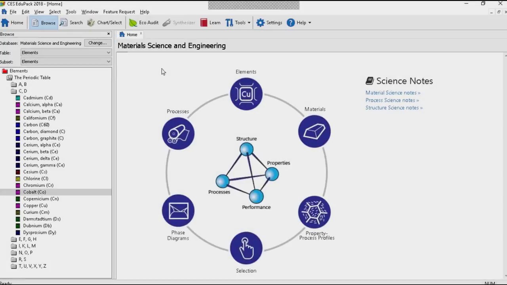507x285 pixels.
Task: Select Dysprosium (Dy) record
Action: coord(40,232)
